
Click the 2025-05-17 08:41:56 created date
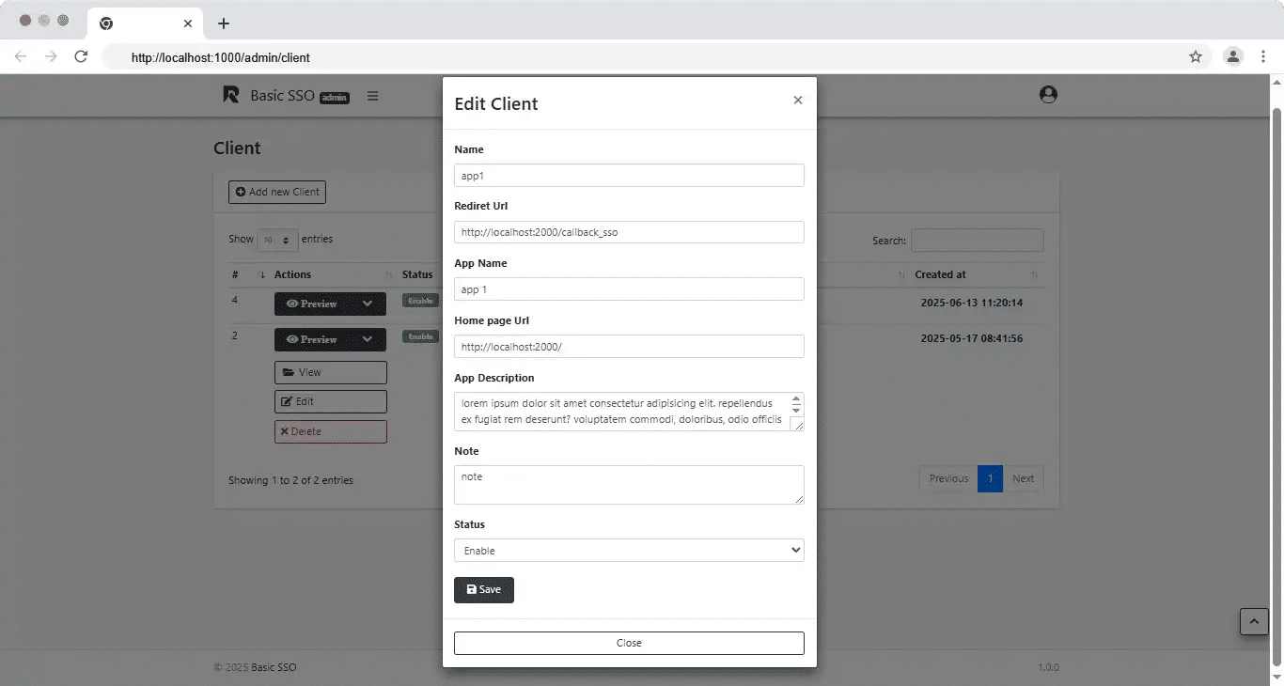(971, 338)
